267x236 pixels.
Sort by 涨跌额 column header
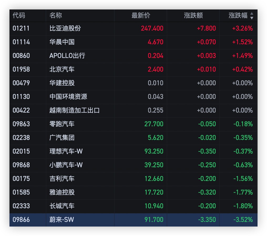pos(193,16)
